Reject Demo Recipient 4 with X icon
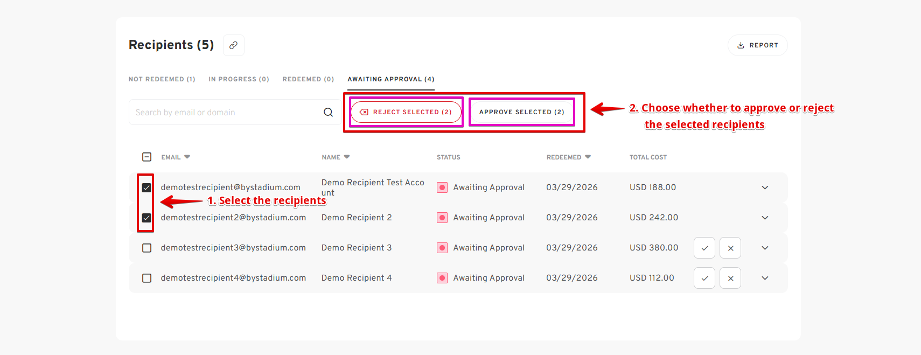Image resolution: width=921 pixels, height=355 pixels. (x=730, y=278)
